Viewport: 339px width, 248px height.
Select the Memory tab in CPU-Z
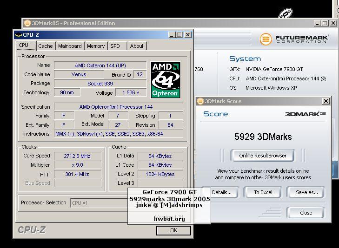click(x=96, y=46)
